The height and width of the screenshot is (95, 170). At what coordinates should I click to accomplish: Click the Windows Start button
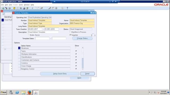[x=3, y=92]
